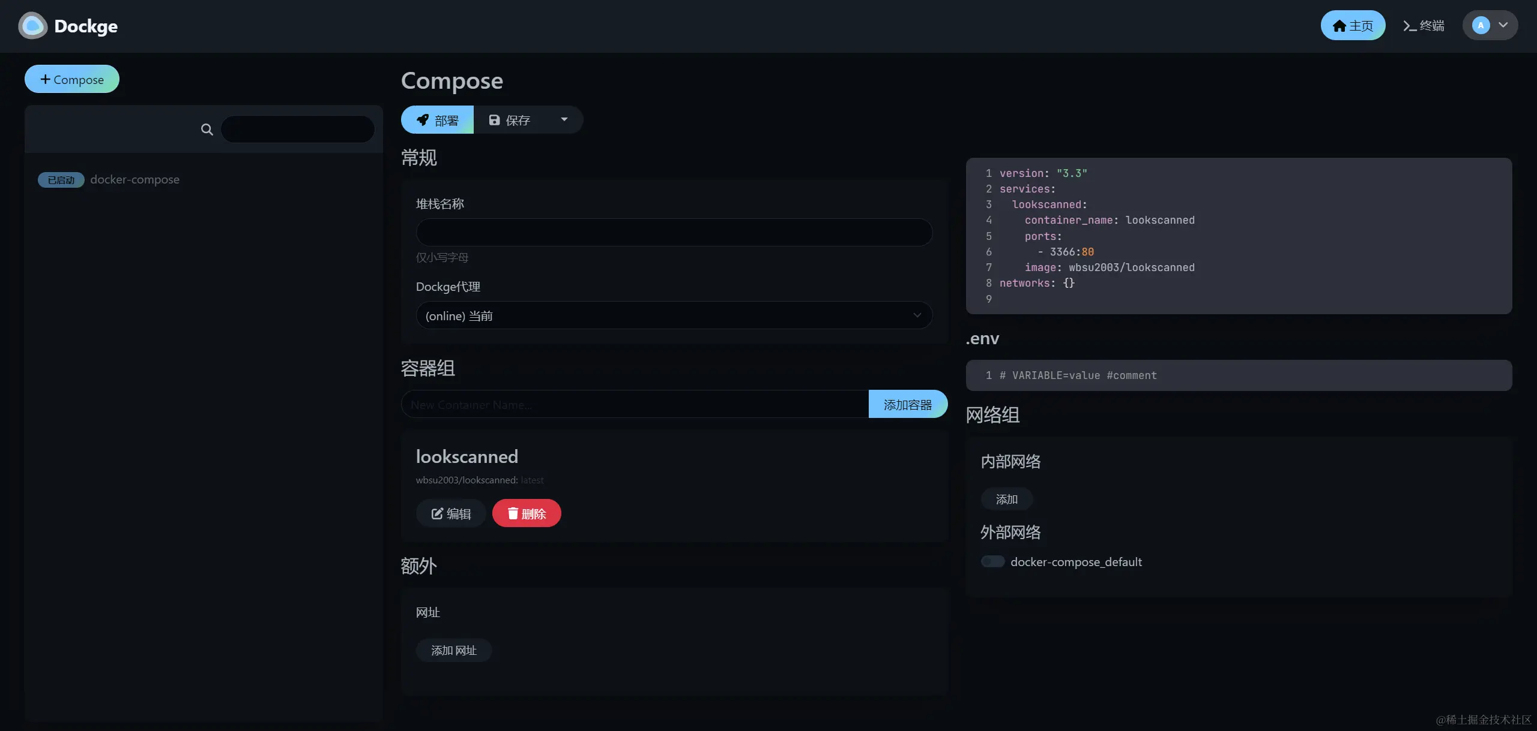
Task: Click the add container button (添加容器)
Action: [x=907, y=404]
